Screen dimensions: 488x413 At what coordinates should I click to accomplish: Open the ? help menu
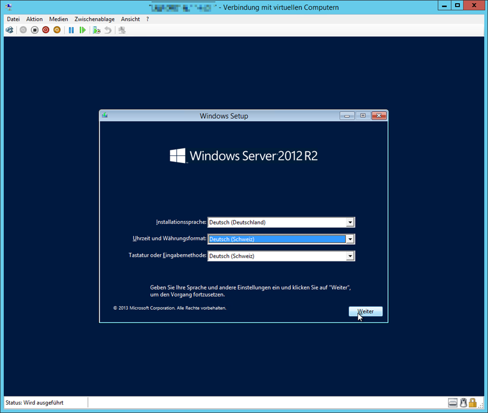[x=148, y=19]
